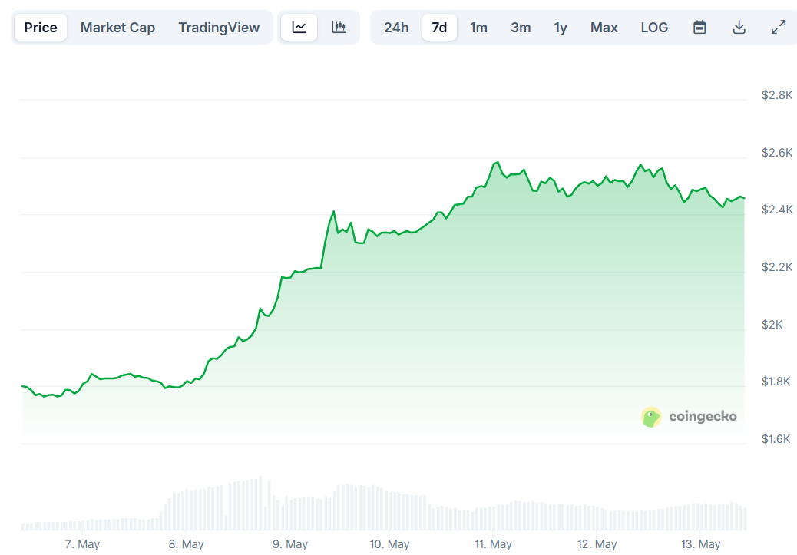
Task: Open the TradingView tab
Action: [x=219, y=27]
